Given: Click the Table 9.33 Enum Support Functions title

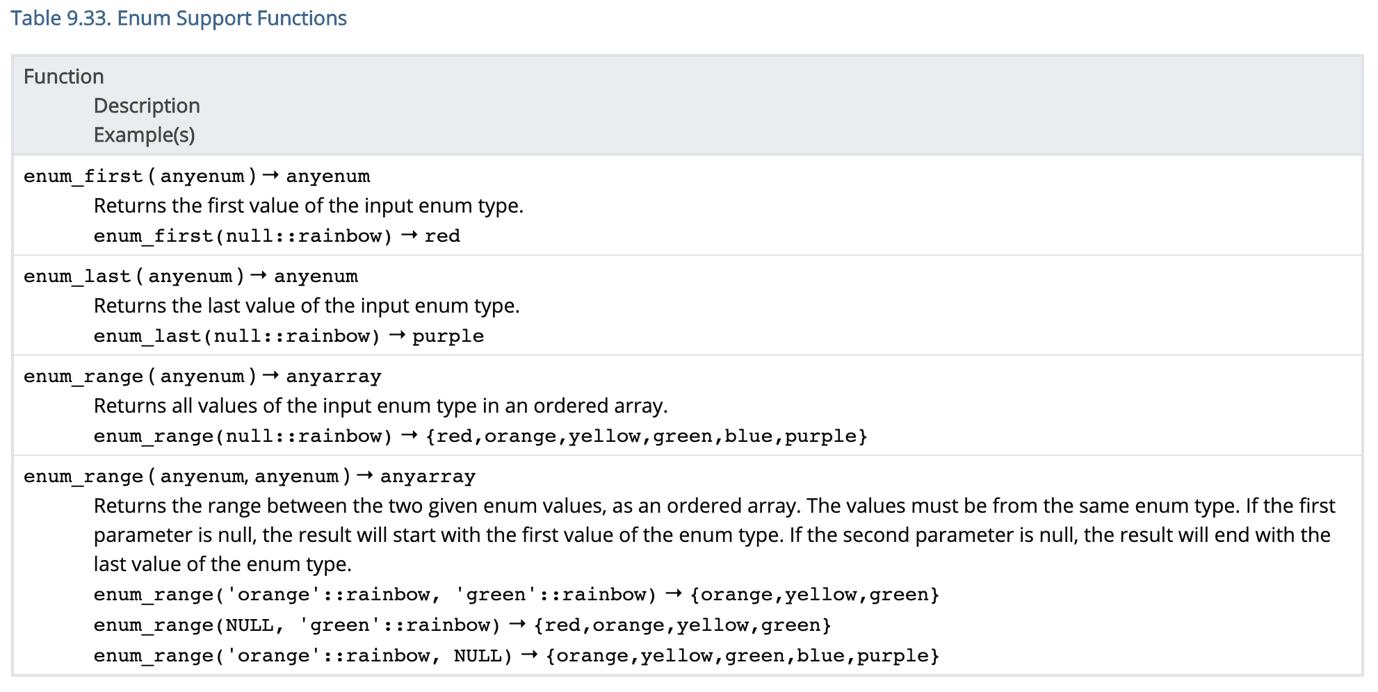Looking at the screenshot, I should click(x=178, y=18).
